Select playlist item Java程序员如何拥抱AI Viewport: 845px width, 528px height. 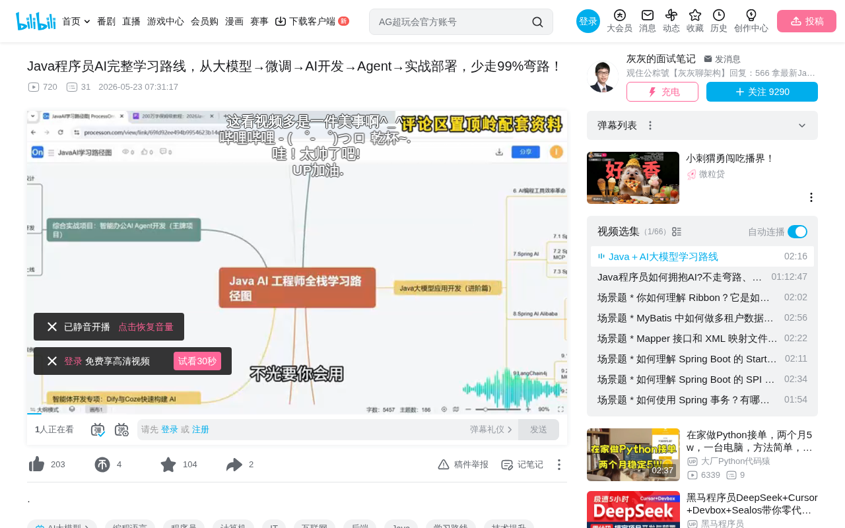click(702, 277)
